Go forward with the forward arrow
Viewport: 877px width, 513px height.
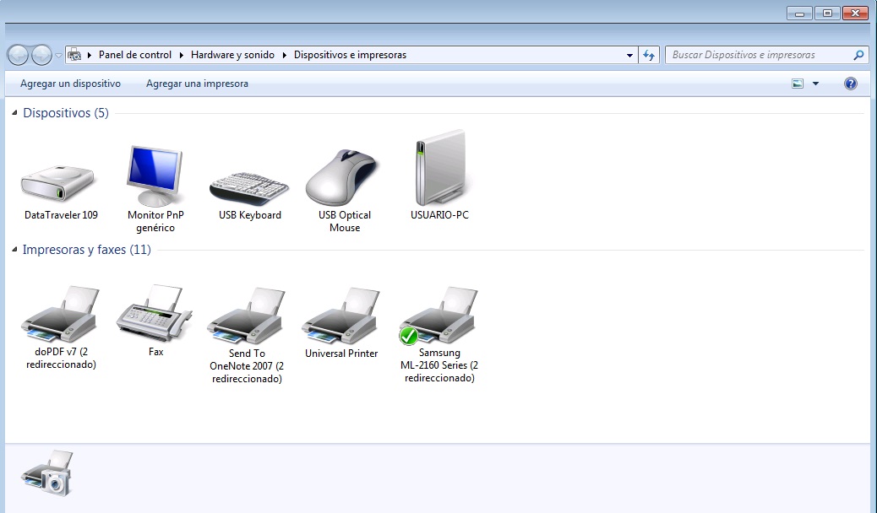tap(42, 55)
